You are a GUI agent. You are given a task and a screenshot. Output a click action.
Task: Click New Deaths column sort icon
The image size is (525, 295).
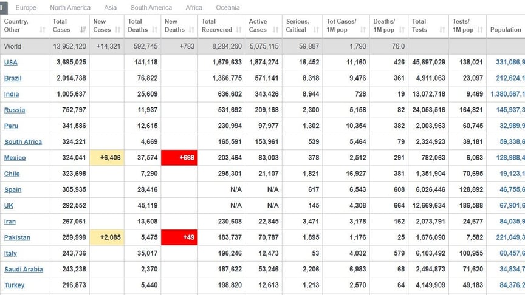(191, 30)
